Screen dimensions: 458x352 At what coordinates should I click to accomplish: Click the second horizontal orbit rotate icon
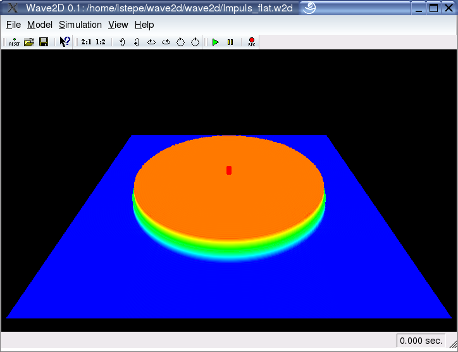click(166, 42)
